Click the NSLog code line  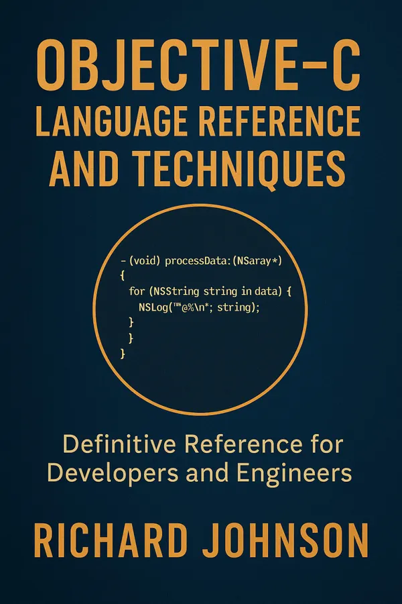199,307
